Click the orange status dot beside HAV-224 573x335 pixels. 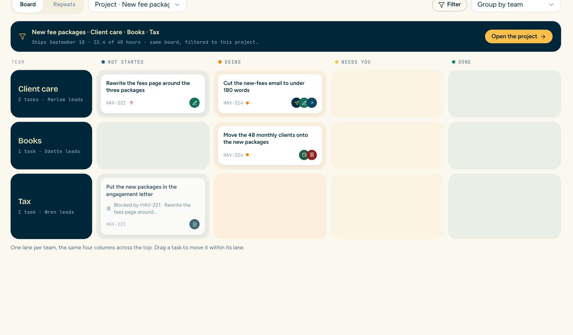(x=248, y=155)
